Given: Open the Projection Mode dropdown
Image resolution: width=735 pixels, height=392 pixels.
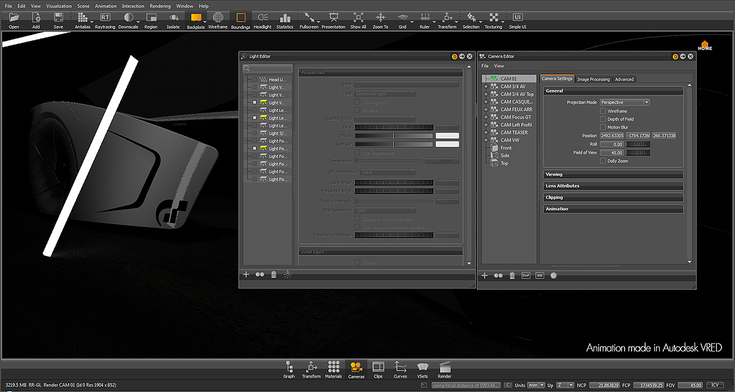Looking at the screenshot, I should [x=624, y=102].
